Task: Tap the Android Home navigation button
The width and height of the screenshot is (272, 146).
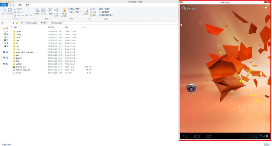Action: tap(197, 136)
